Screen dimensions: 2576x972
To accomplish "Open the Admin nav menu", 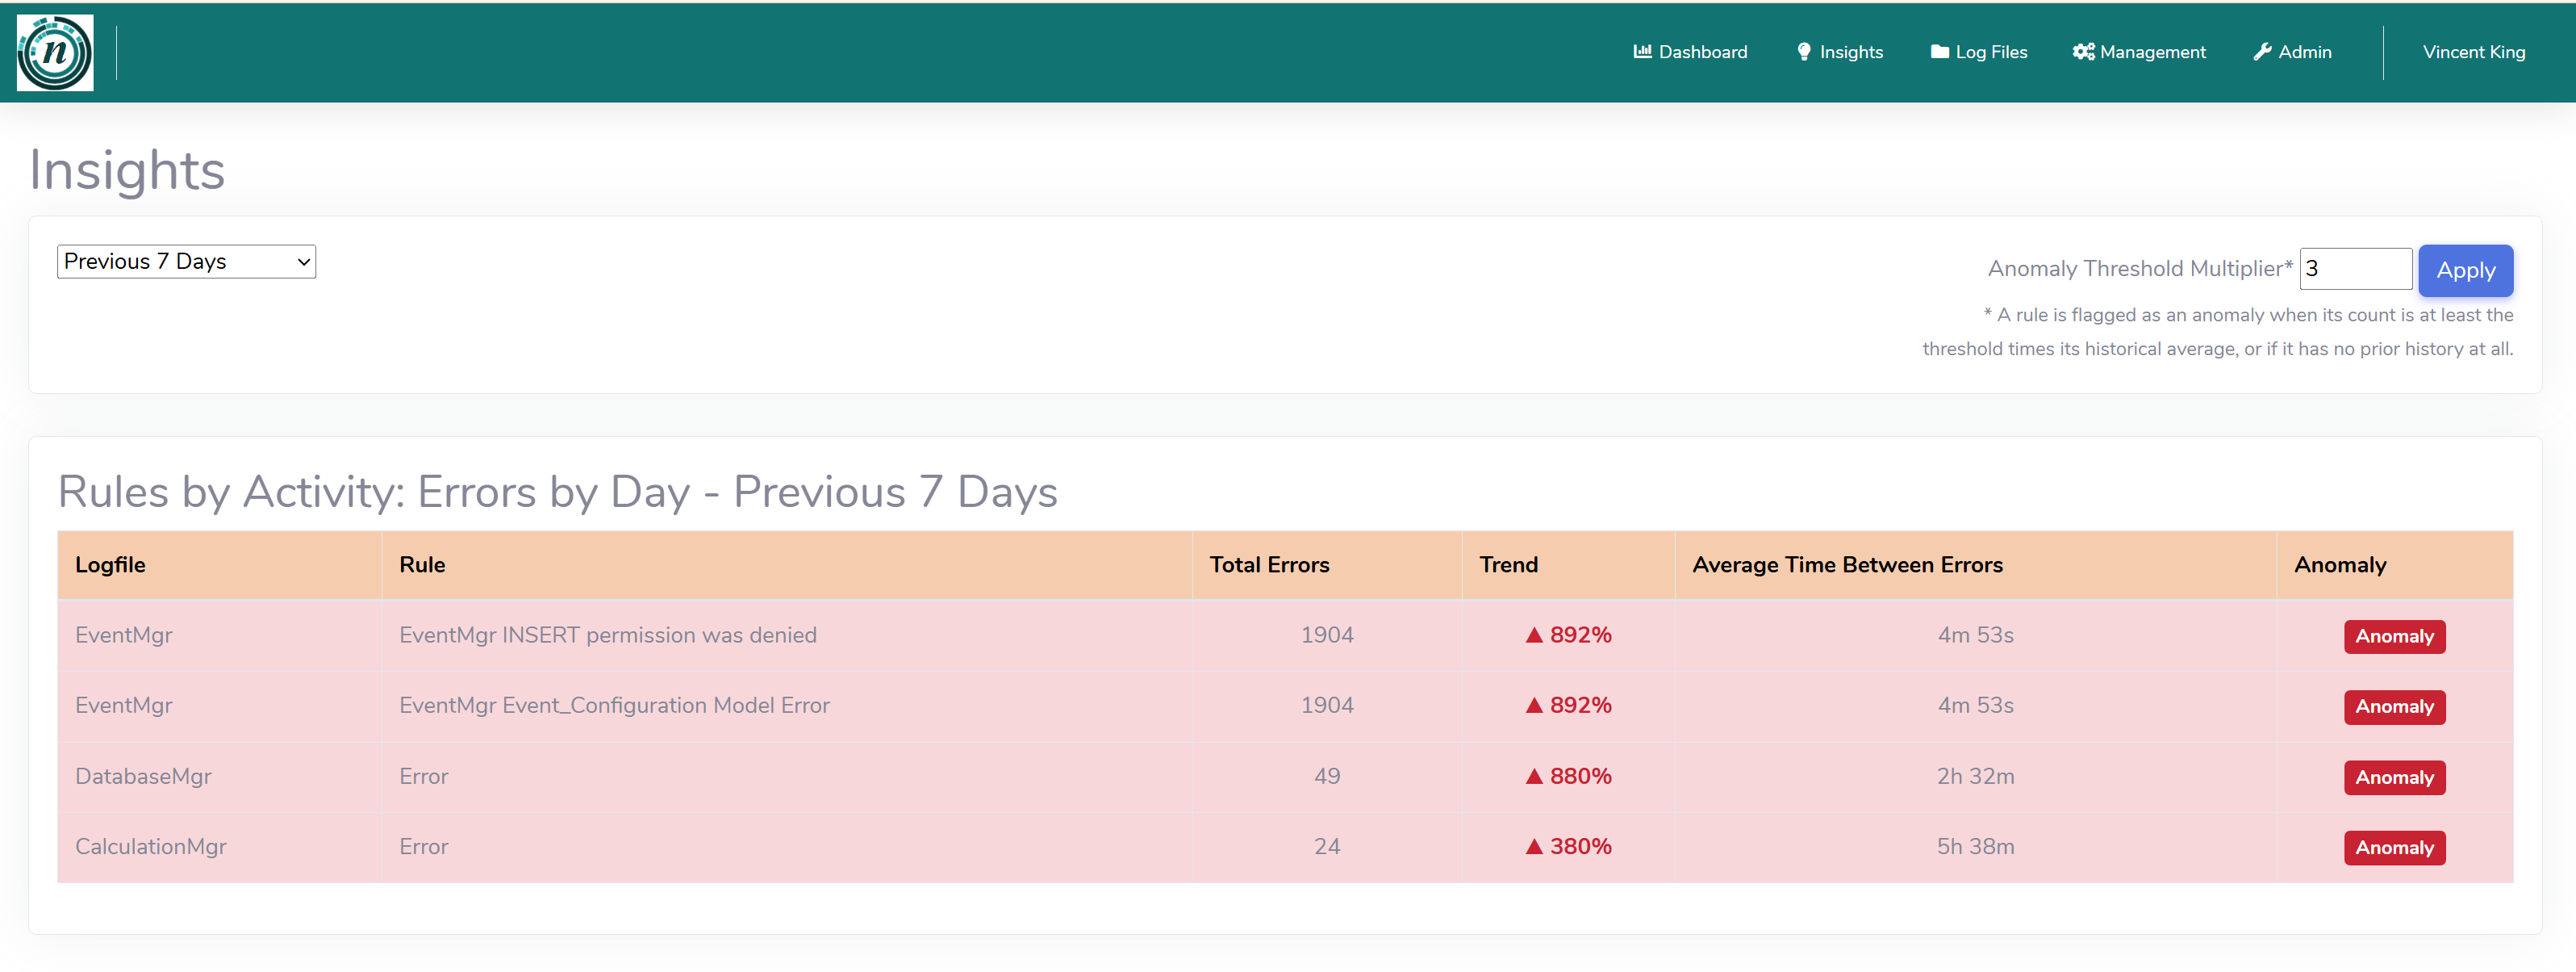I will (2292, 52).
